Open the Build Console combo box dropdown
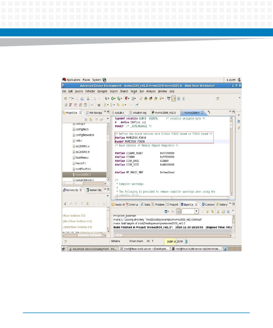 196,211
